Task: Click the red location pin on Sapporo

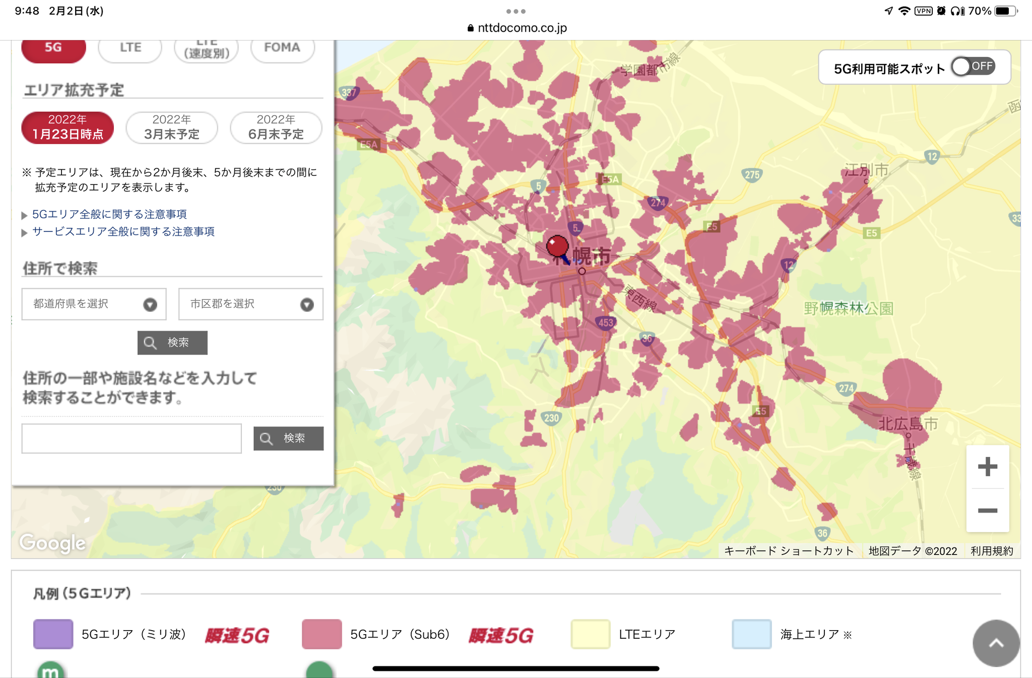Action: tap(557, 246)
